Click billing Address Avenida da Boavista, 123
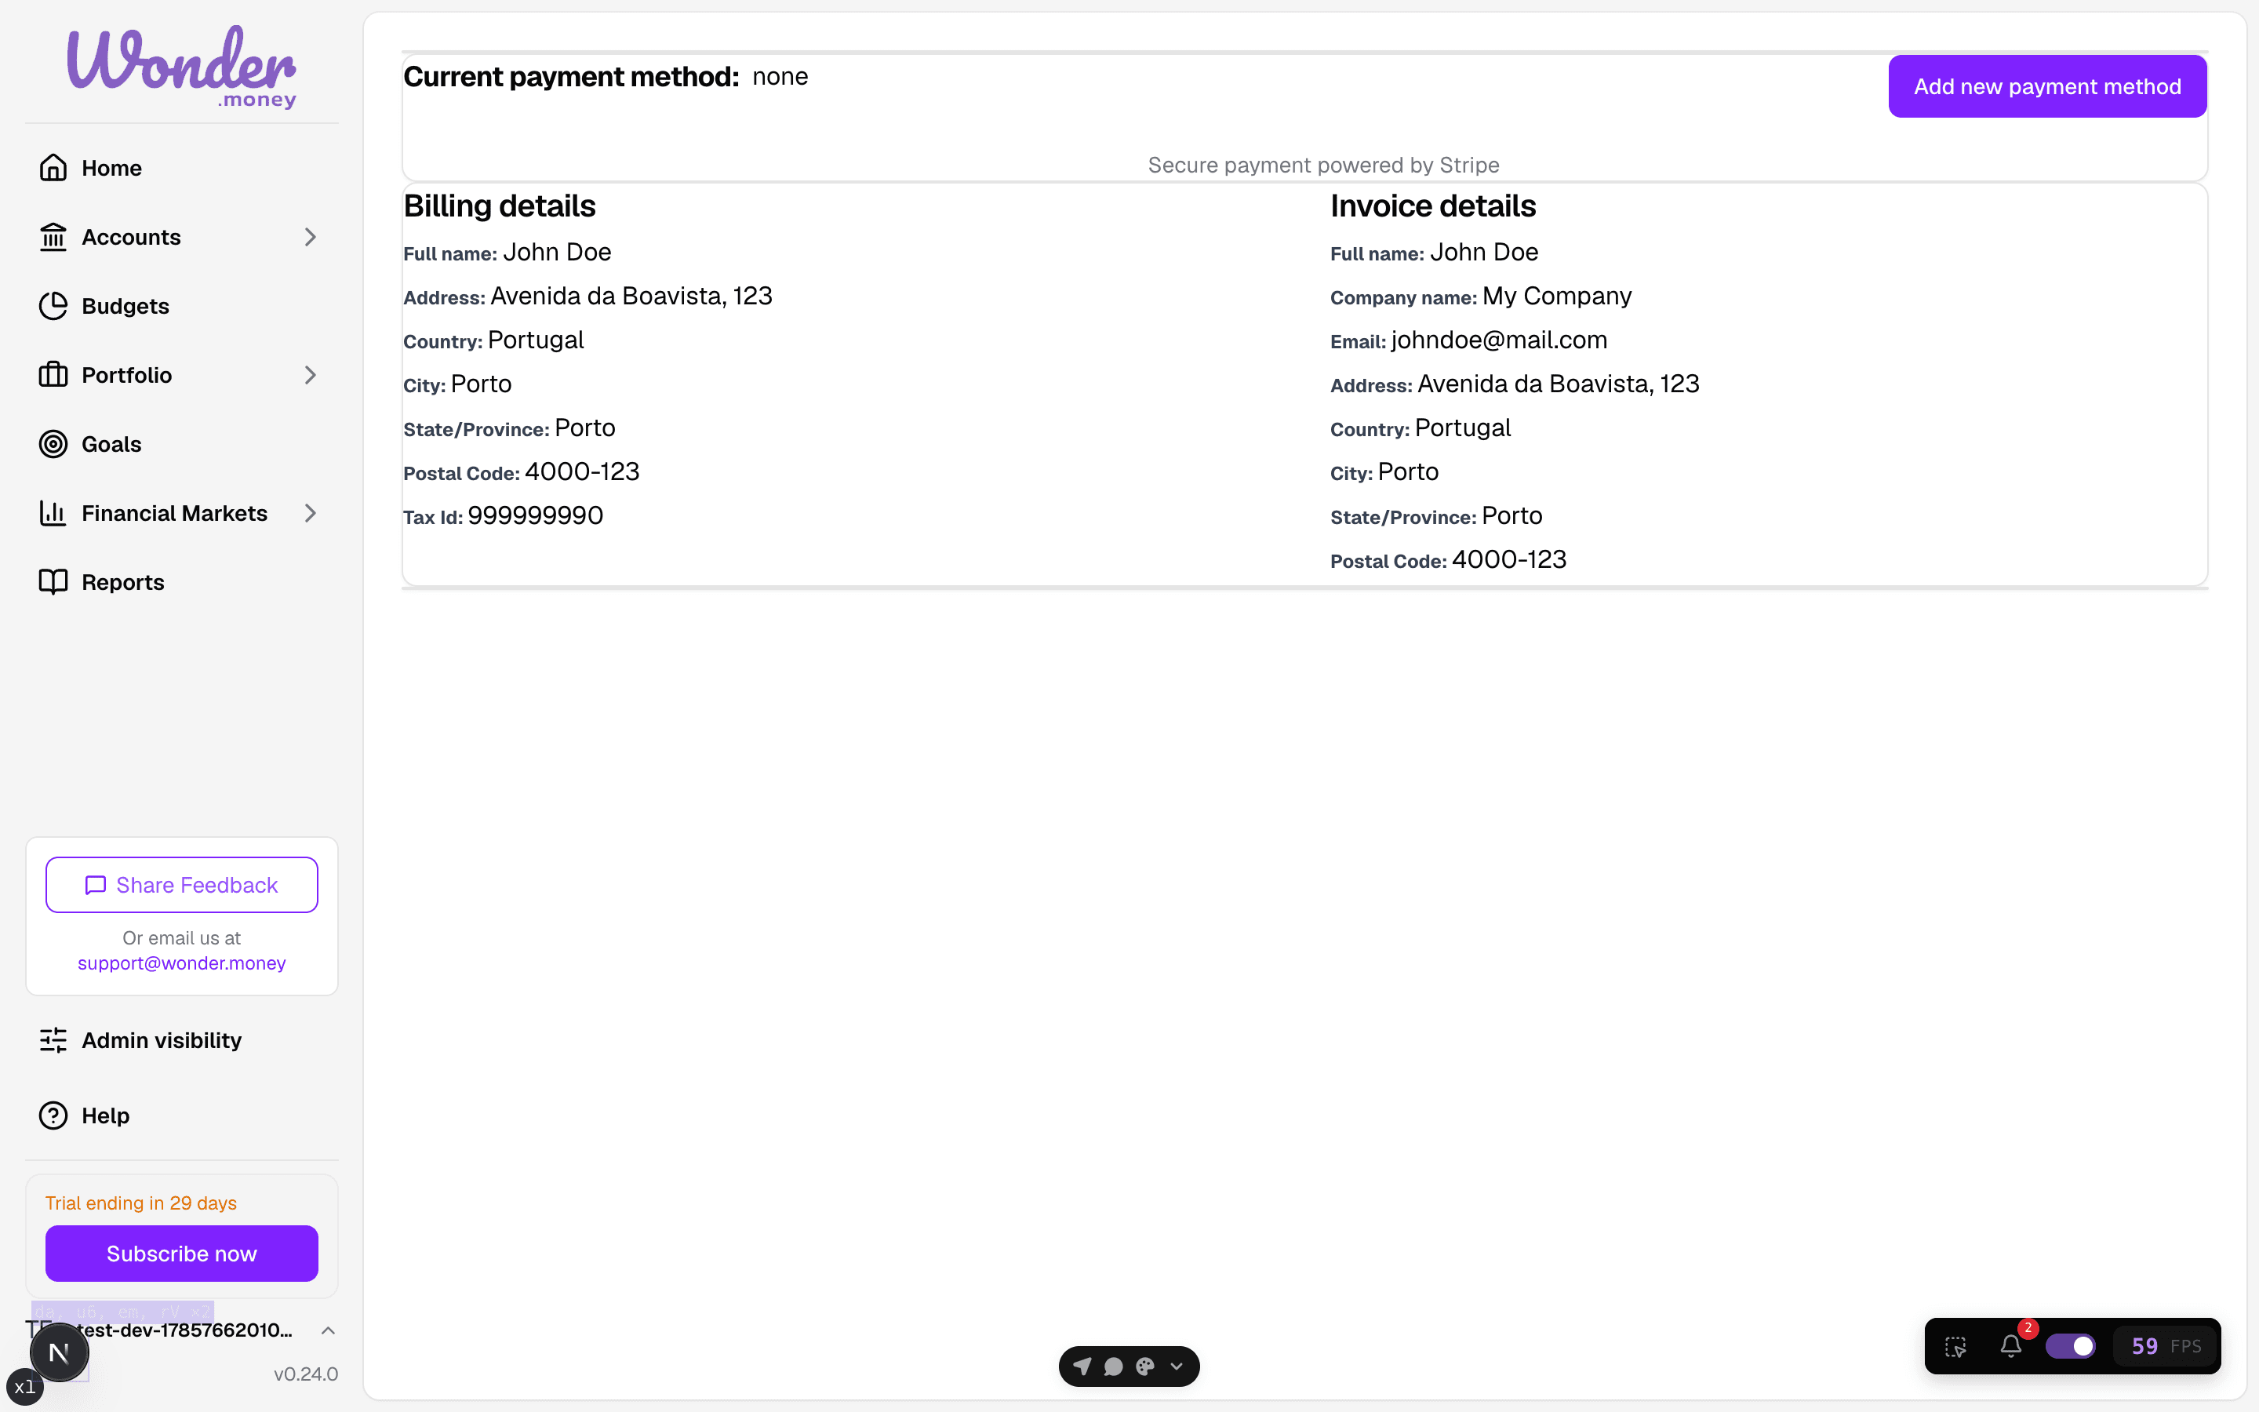This screenshot has width=2259, height=1412. [x=631, y=296]
